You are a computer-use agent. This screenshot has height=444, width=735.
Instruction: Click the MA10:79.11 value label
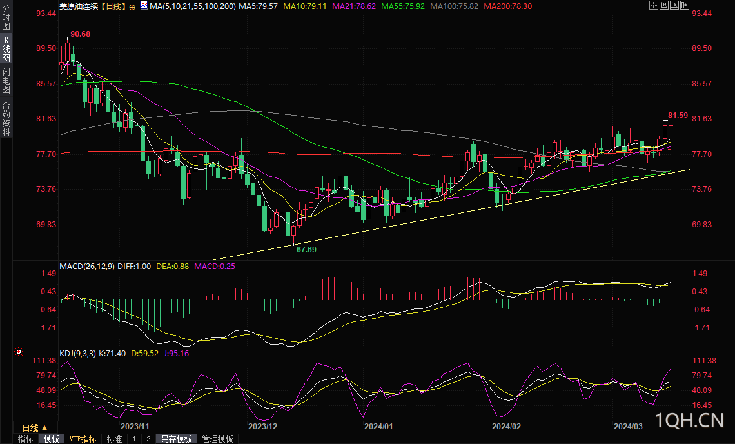coord(305,6)
